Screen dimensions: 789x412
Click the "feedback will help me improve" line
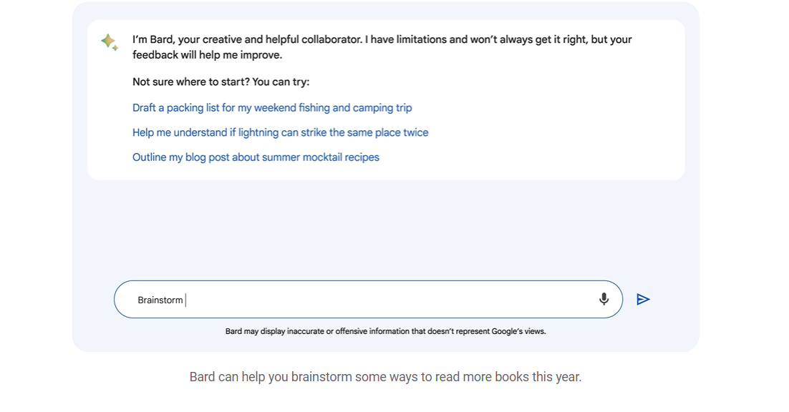(x=208, y=55)
